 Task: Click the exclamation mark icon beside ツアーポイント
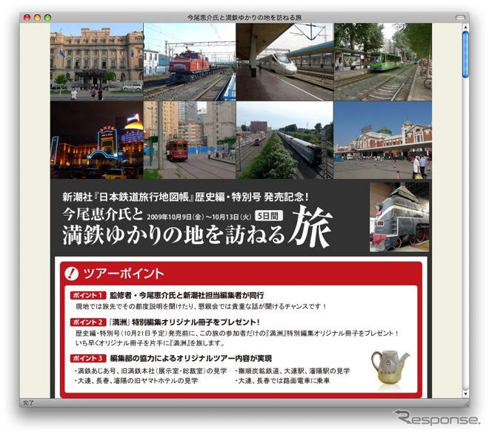[x=71, y=274]
